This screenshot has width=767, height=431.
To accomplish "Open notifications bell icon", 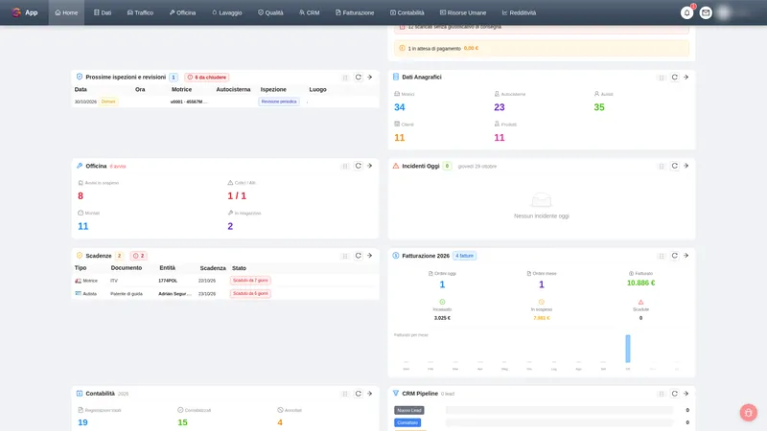I will tap(686, 12).
